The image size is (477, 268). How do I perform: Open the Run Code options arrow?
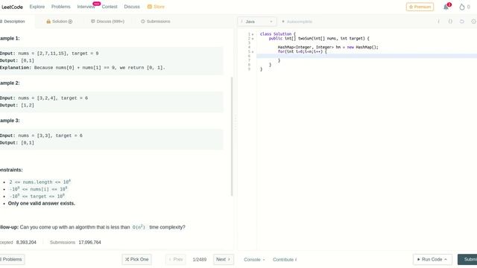(x=446, y=260)
